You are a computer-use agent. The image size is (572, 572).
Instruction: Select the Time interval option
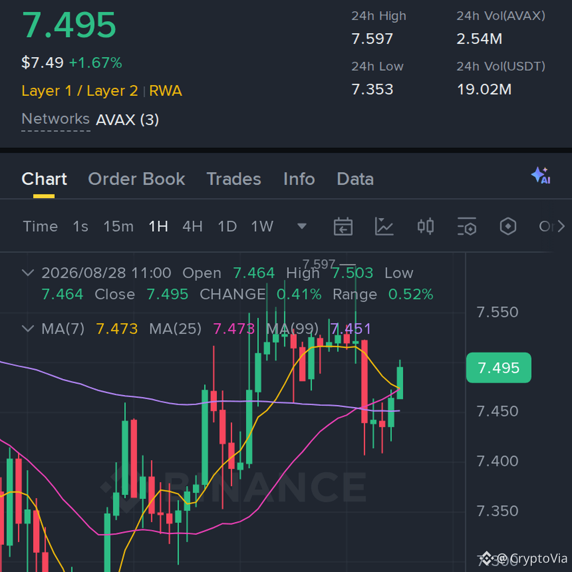click(x=40, y=226)
